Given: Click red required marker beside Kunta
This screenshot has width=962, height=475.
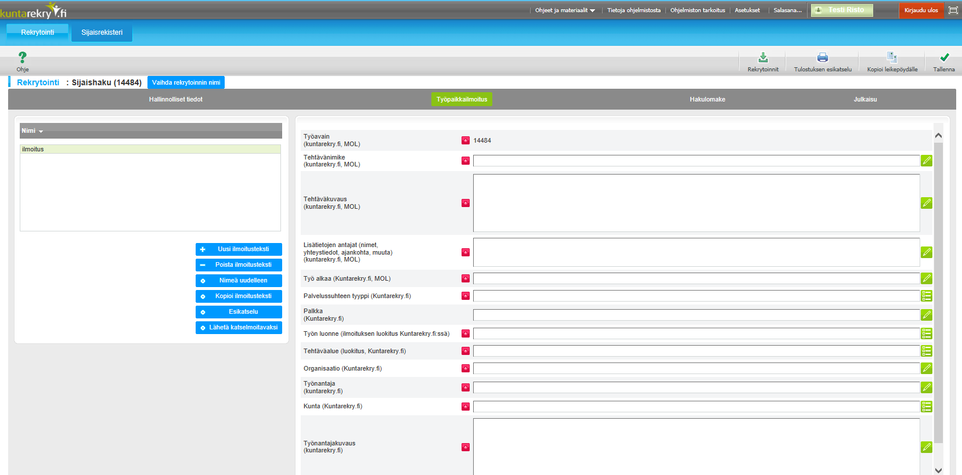Looking at the screenshot, I should coord(466,407).
